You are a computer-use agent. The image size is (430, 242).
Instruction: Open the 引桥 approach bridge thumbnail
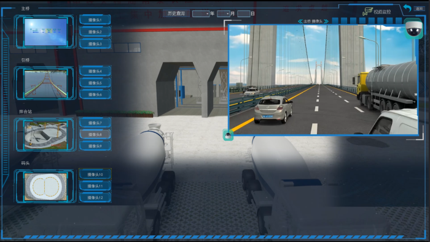[45, 83]
